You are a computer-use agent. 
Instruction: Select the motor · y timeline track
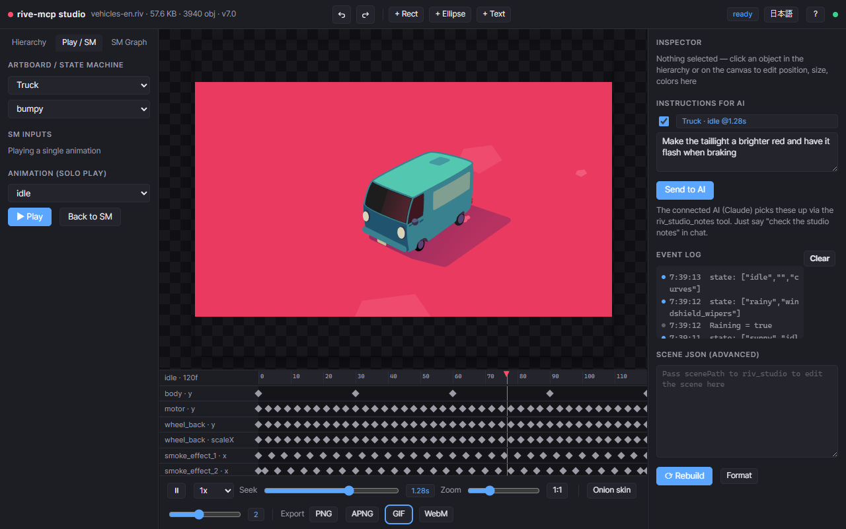tap(403, 409)
